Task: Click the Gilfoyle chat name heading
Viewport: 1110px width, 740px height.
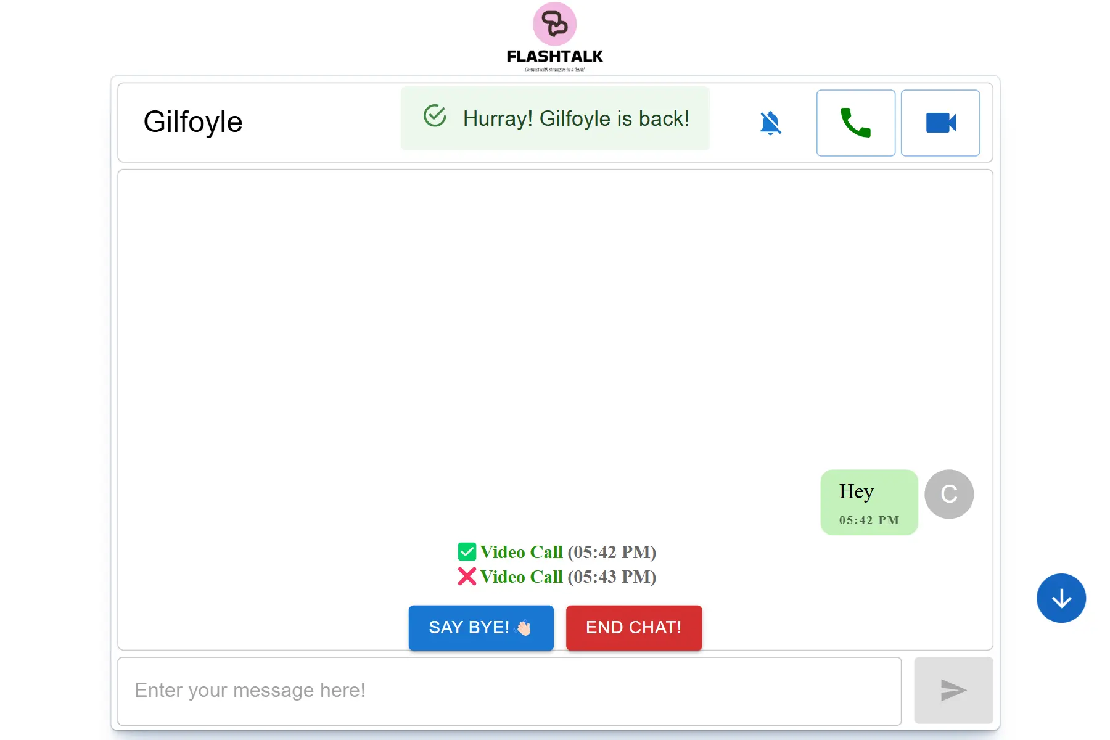Action: (x=193, y=121)
